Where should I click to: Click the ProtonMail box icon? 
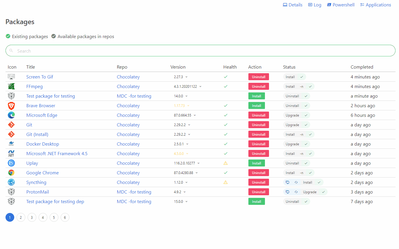click(11, 192)
